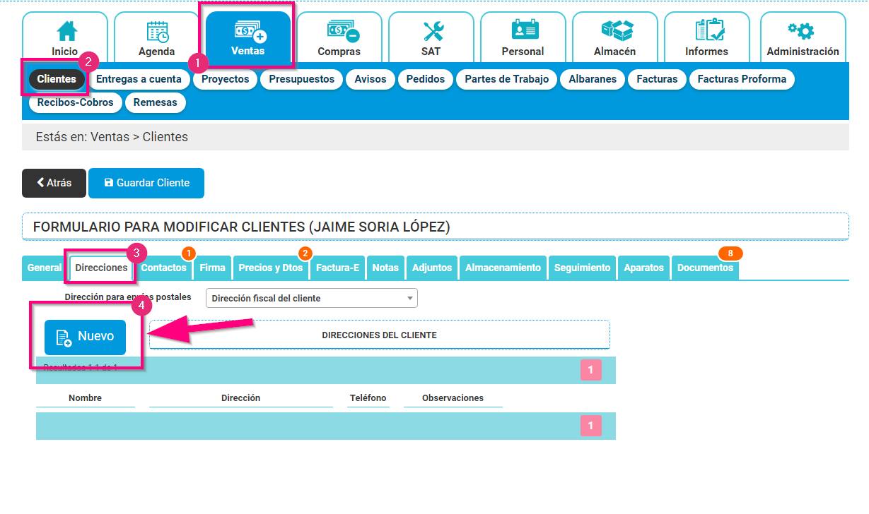Open the Ventas money icon
Screen dimensions: 869x514
[247, 37]
